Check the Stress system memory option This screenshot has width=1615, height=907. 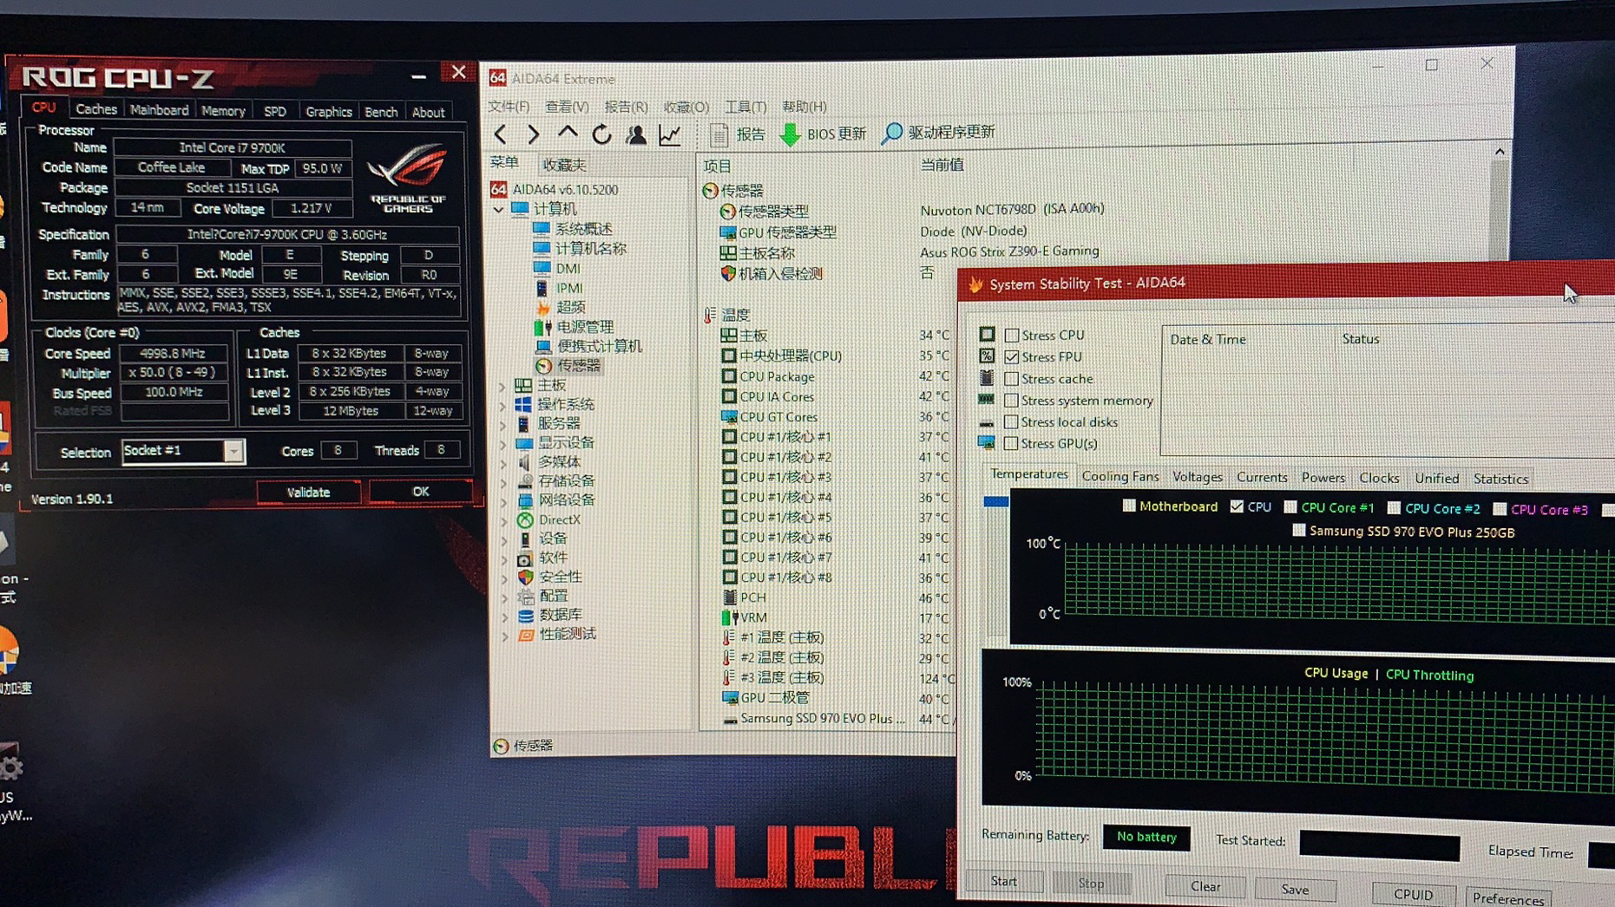click(x=1012, y=400)
